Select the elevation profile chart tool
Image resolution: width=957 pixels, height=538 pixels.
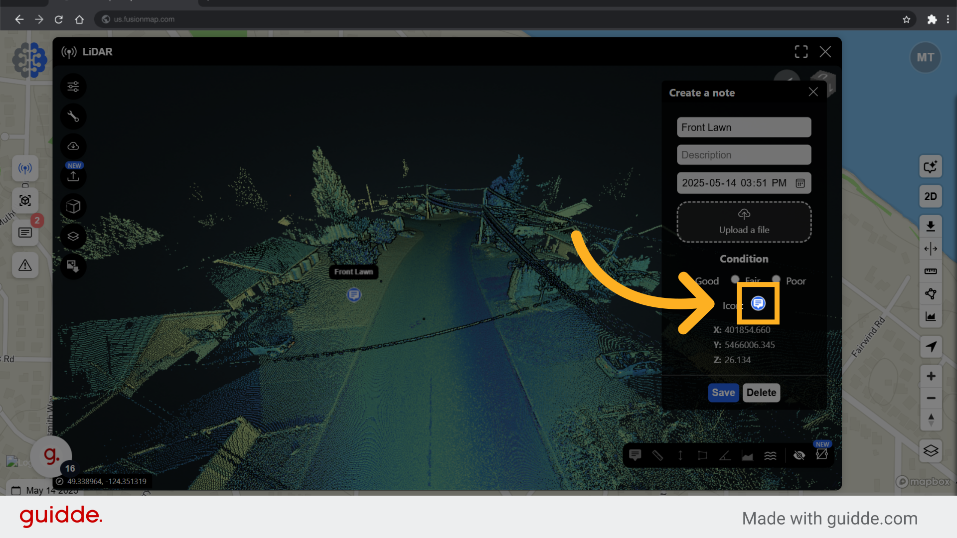coord(747,455)
